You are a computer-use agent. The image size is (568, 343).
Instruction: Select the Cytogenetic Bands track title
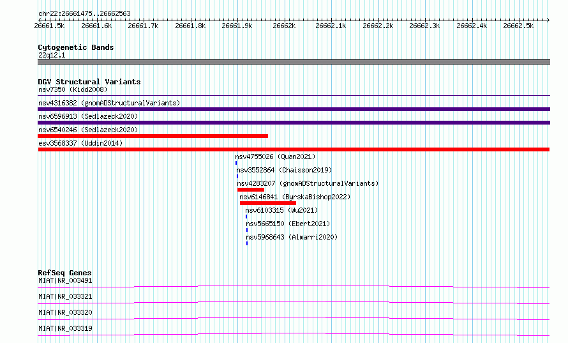(76, 47)
